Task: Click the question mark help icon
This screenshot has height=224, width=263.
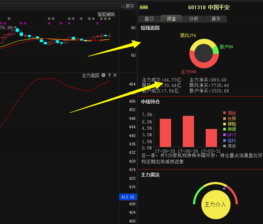Action: pyautogui.click(x=109, y=75)
